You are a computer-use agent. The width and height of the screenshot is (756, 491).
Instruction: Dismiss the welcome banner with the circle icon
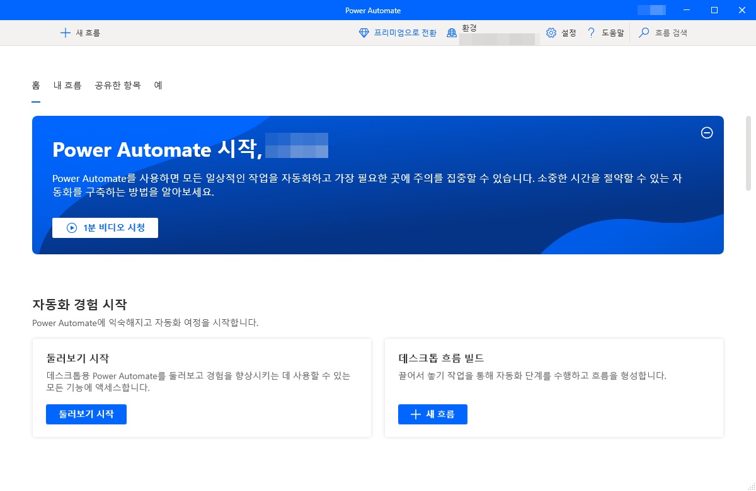pyautogui.click(x=707, y=133)
